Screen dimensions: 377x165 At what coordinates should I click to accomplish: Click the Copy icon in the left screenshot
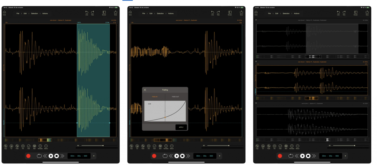[x=6, y=146]
